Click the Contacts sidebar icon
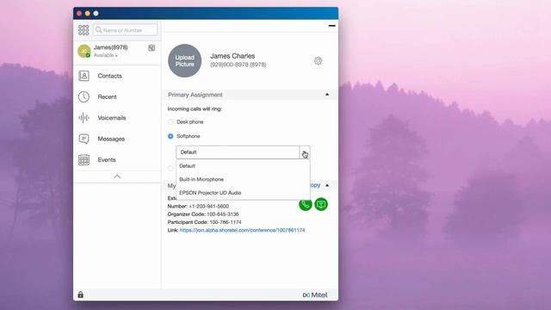This screenshot has height=310, width=551. point(84,76)
